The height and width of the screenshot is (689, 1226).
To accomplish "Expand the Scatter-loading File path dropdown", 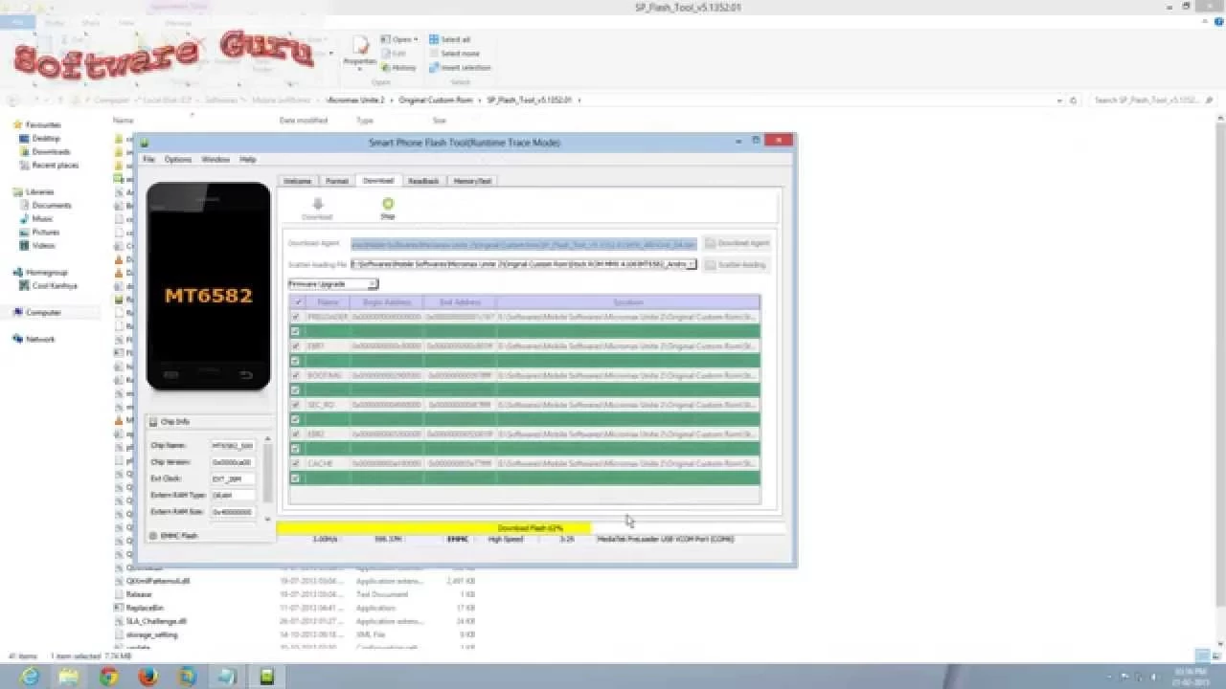I will pos(692,264).
